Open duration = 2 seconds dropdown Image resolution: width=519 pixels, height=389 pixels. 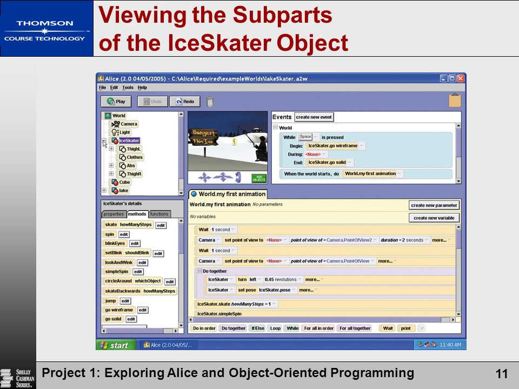(427, 240)
